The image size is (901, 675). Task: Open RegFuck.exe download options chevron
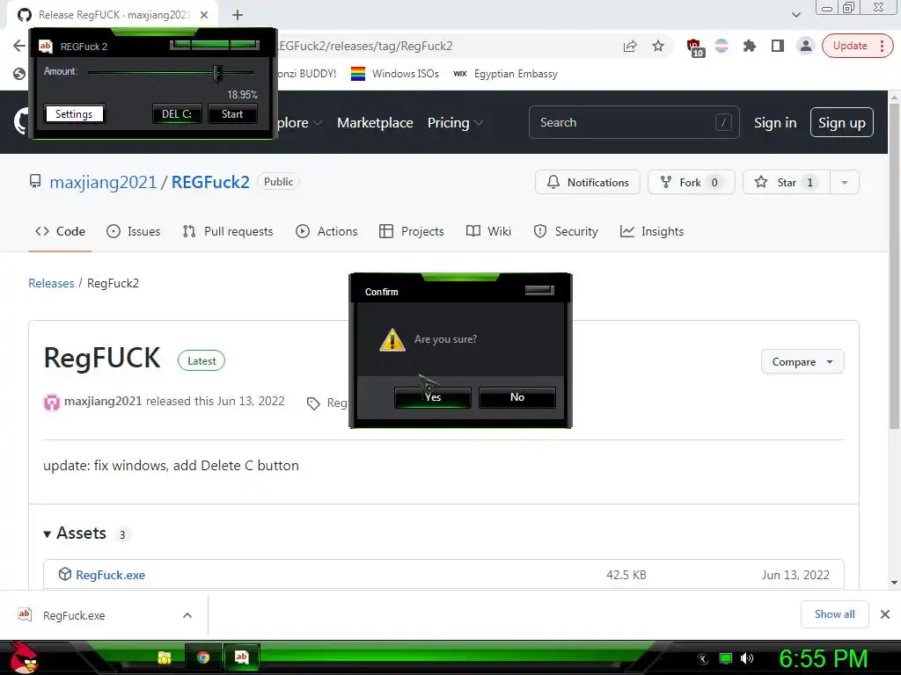tap(187, 615)
